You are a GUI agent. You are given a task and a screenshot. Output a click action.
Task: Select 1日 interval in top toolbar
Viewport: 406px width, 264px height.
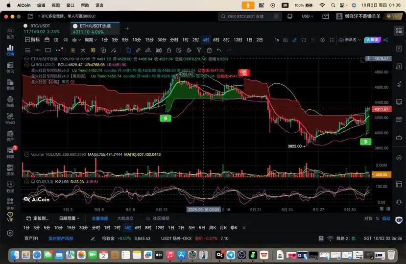[x=249, y=40]
